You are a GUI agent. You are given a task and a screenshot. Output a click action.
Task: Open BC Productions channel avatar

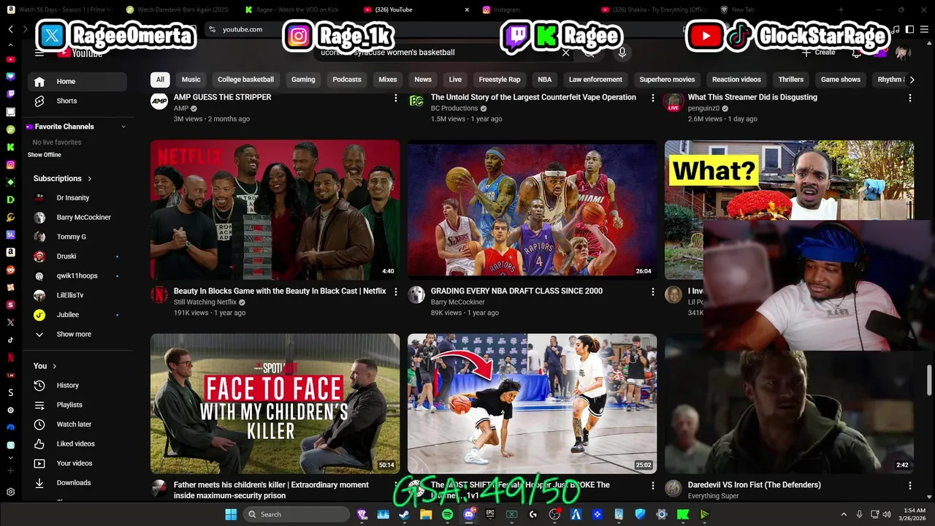(x=416, y=102)
